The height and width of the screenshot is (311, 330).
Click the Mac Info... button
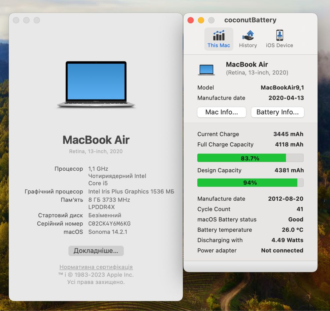click(x=222, y=112)
